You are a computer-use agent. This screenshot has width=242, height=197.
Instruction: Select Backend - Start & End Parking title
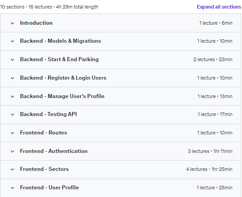tap(59, 59)
